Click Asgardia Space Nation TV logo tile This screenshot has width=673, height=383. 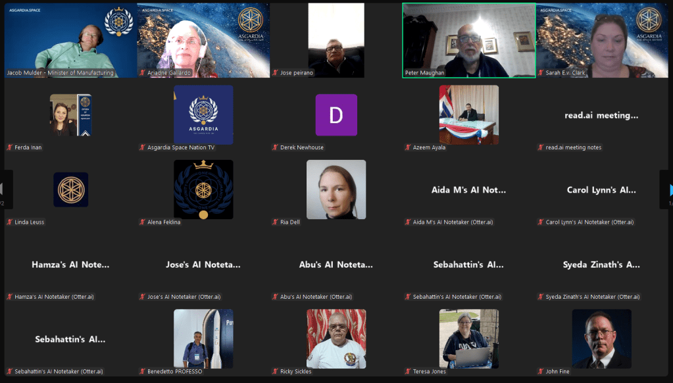(203, 115)
